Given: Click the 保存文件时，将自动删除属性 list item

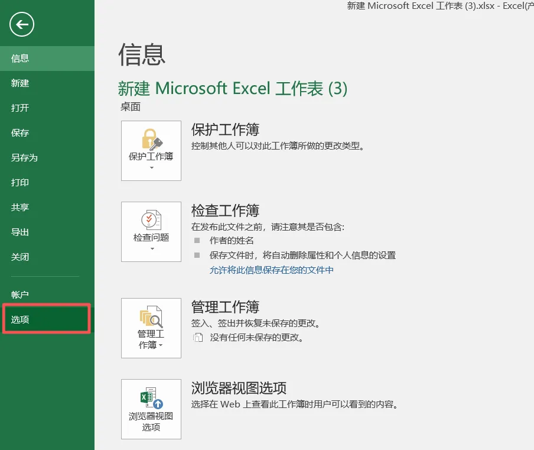Looking at the screenshot, I should tap(303, 255).
